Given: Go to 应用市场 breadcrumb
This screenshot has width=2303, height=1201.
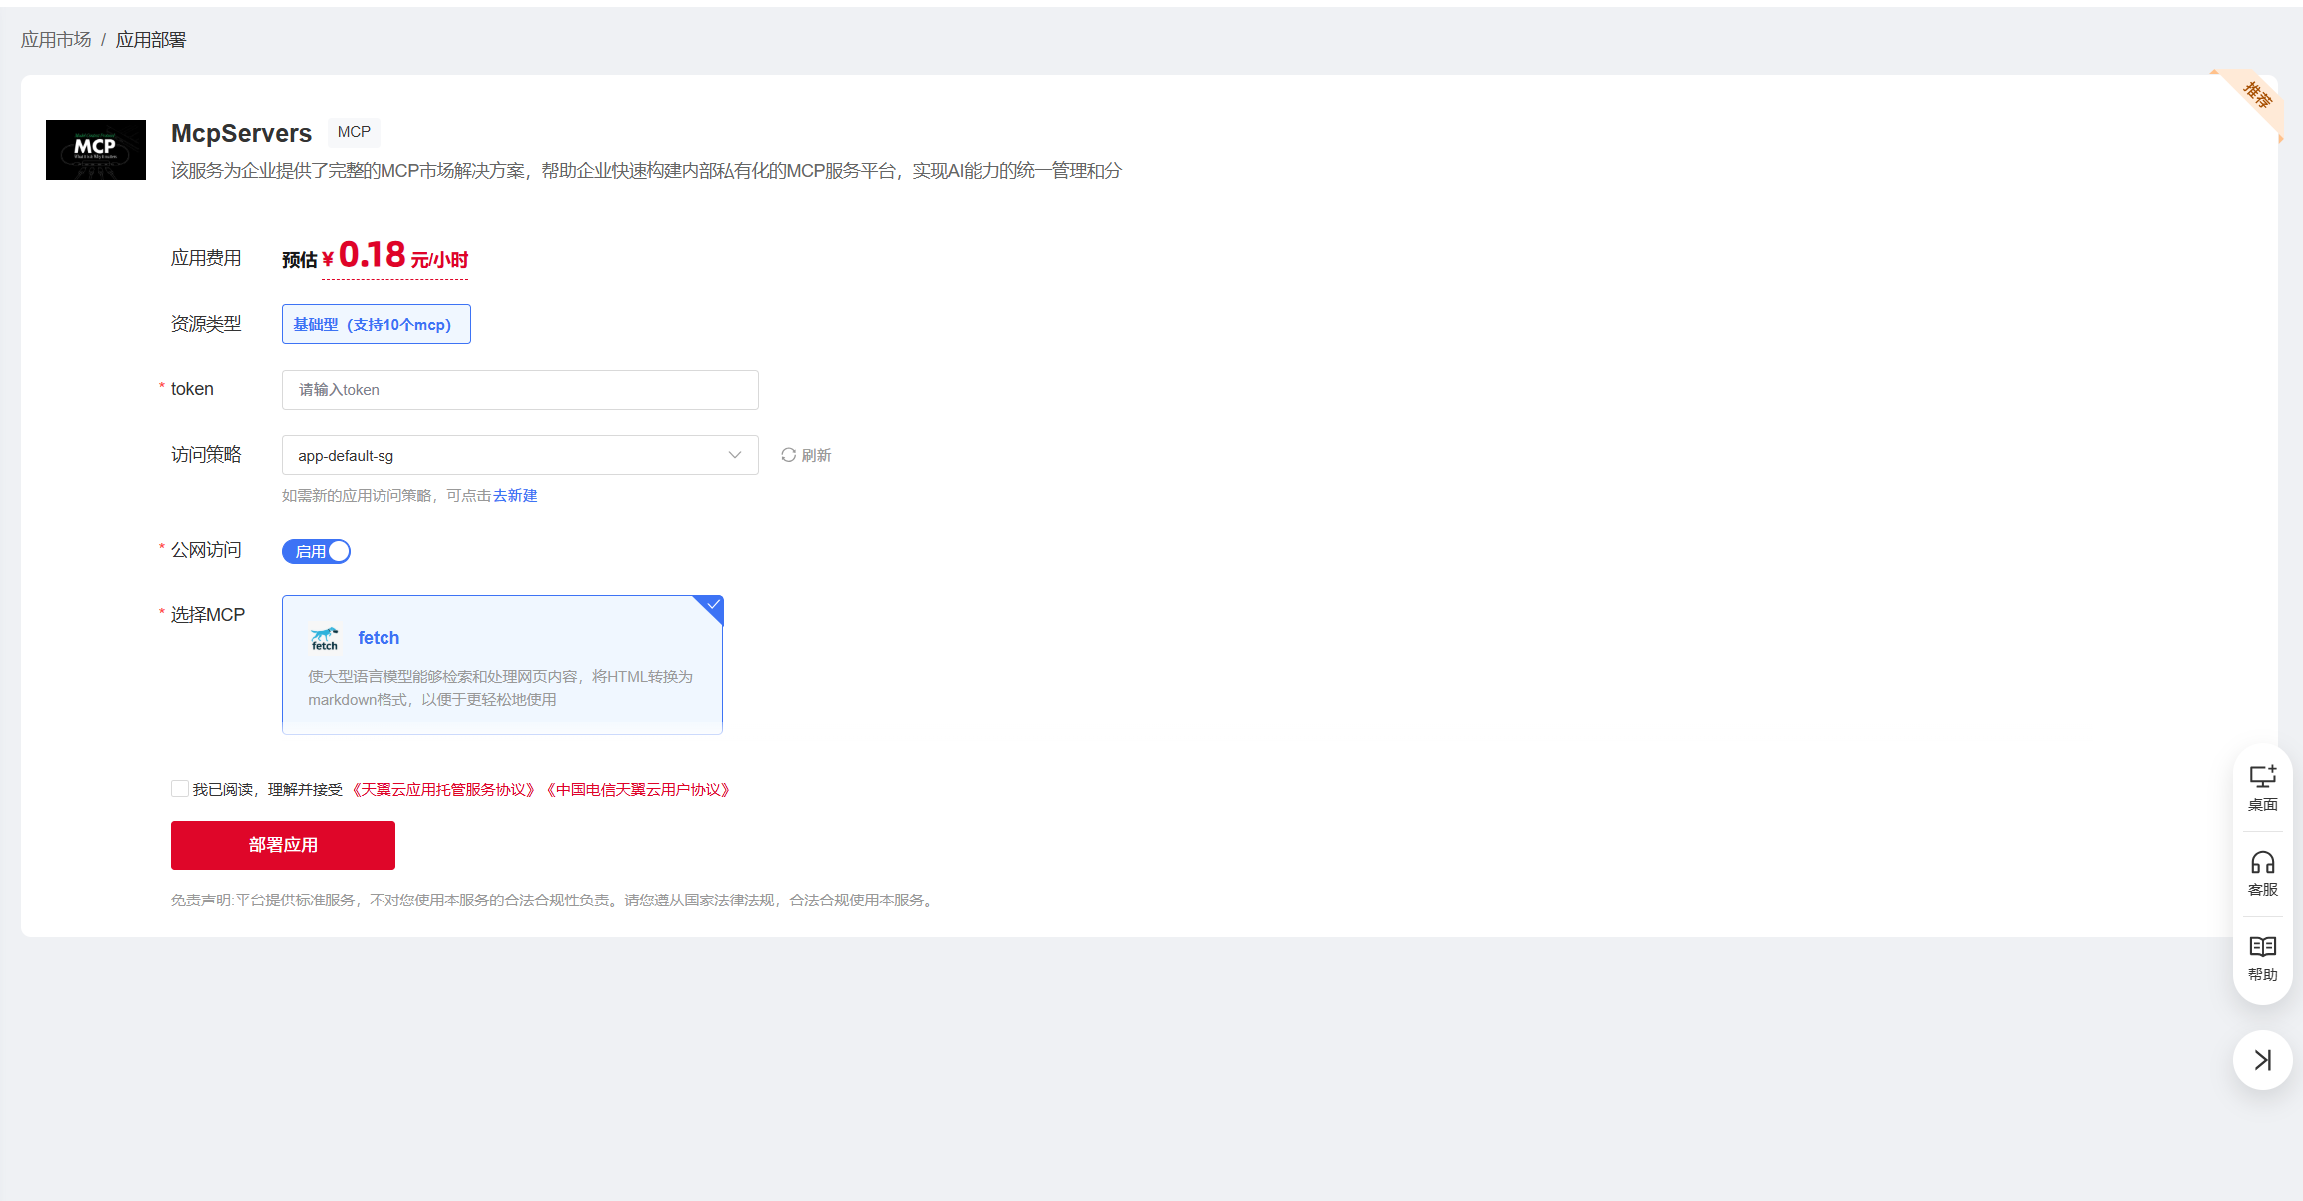Looking at the screenshot, I should [x=56, y=40].
